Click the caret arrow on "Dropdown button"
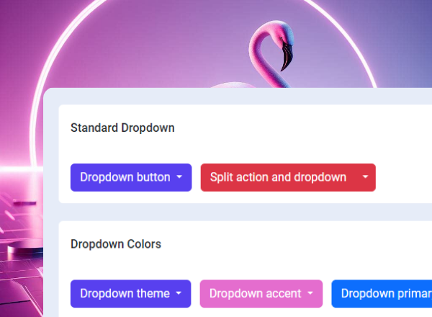This screenshot has height=317, width=432. (179, 177)
